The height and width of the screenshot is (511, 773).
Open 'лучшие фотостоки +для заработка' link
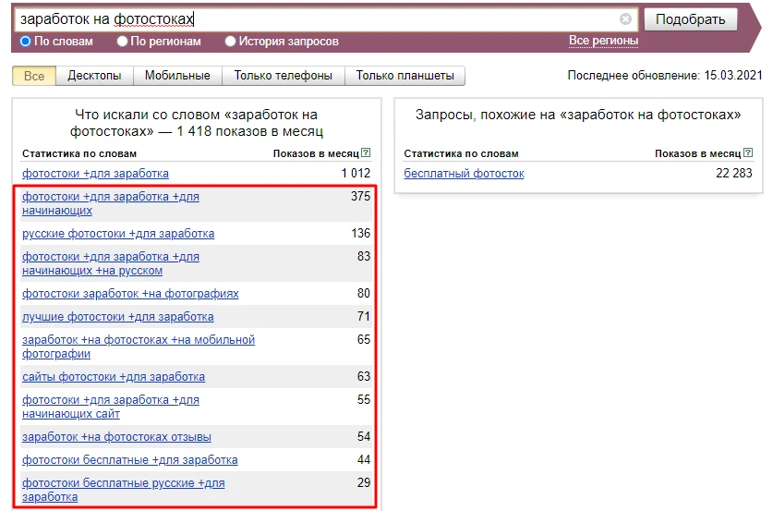click(118, 317)
